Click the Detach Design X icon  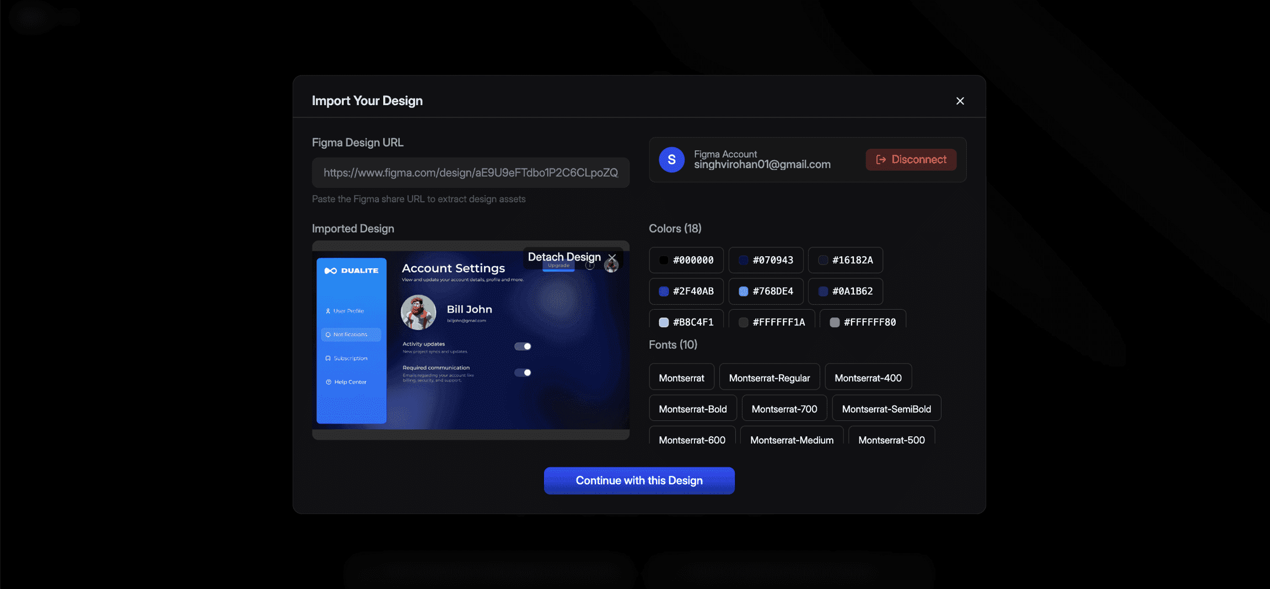click(x=612, y=257)
